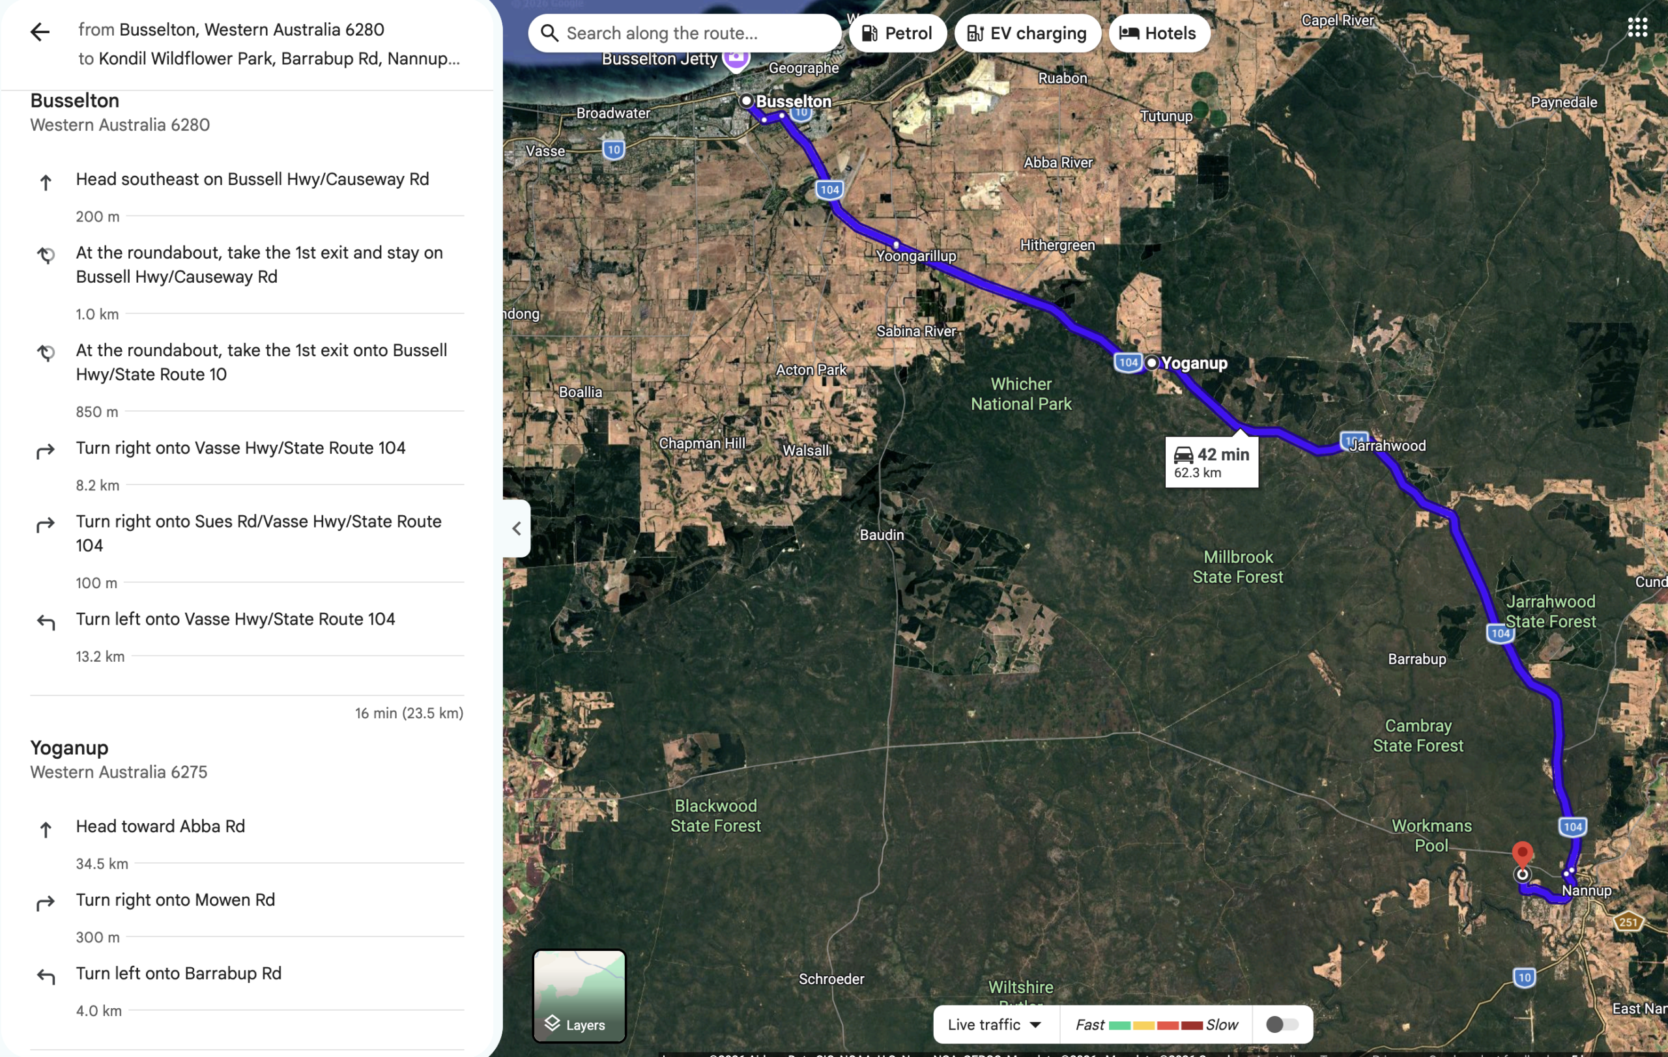
Task: Open the Live traffic dropdown
Action: coord(994,1024)
